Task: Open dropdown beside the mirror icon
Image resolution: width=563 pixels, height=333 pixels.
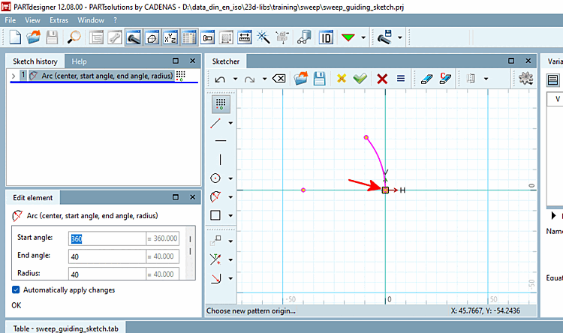Action: click(x=486, y=79)
